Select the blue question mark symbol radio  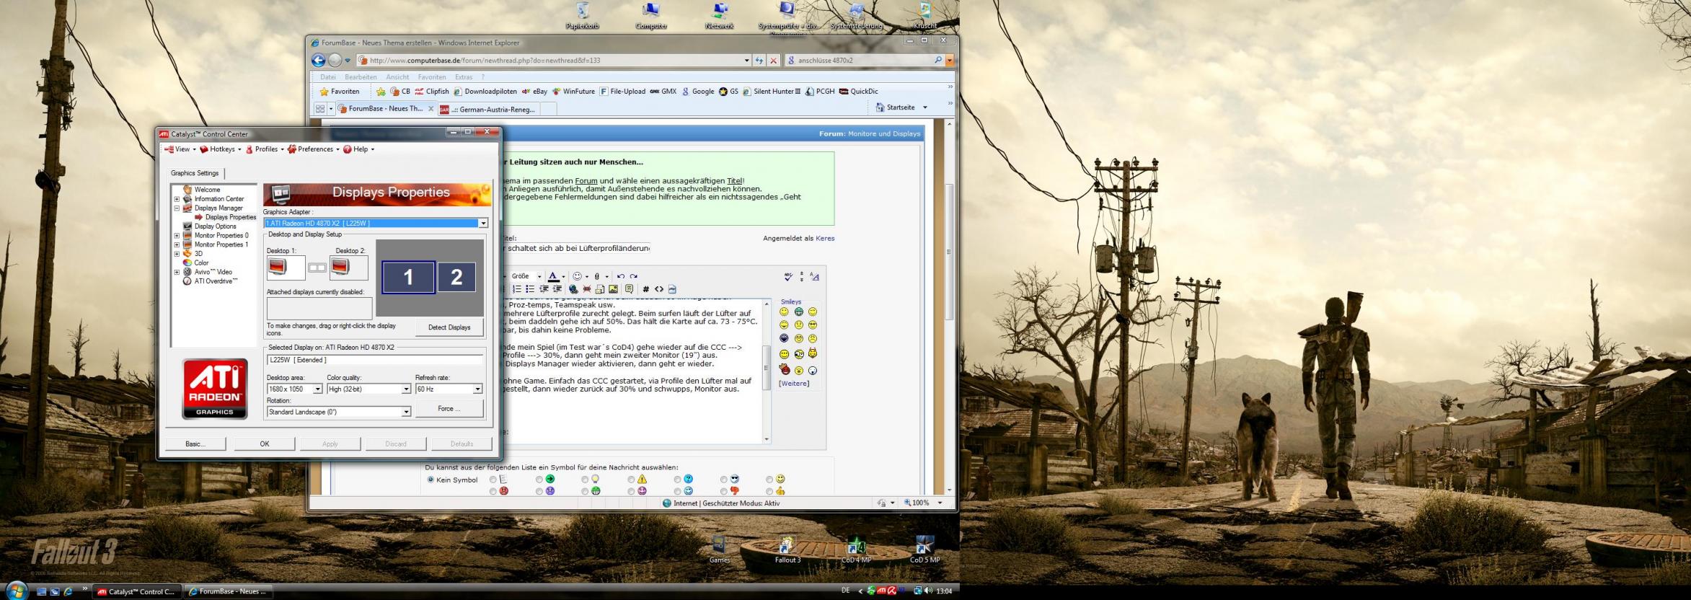point(677,480)
